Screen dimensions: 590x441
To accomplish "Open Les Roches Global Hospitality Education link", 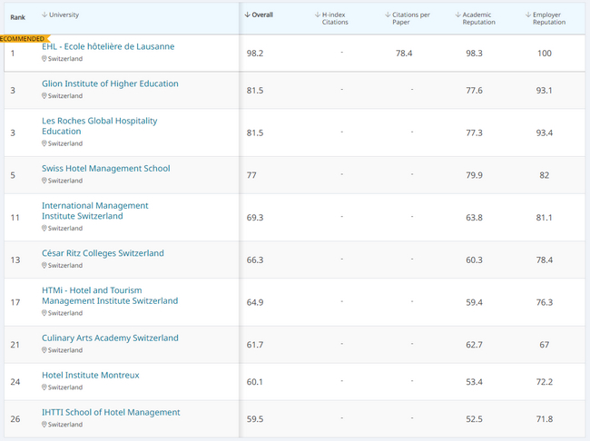I will [99, 126].
